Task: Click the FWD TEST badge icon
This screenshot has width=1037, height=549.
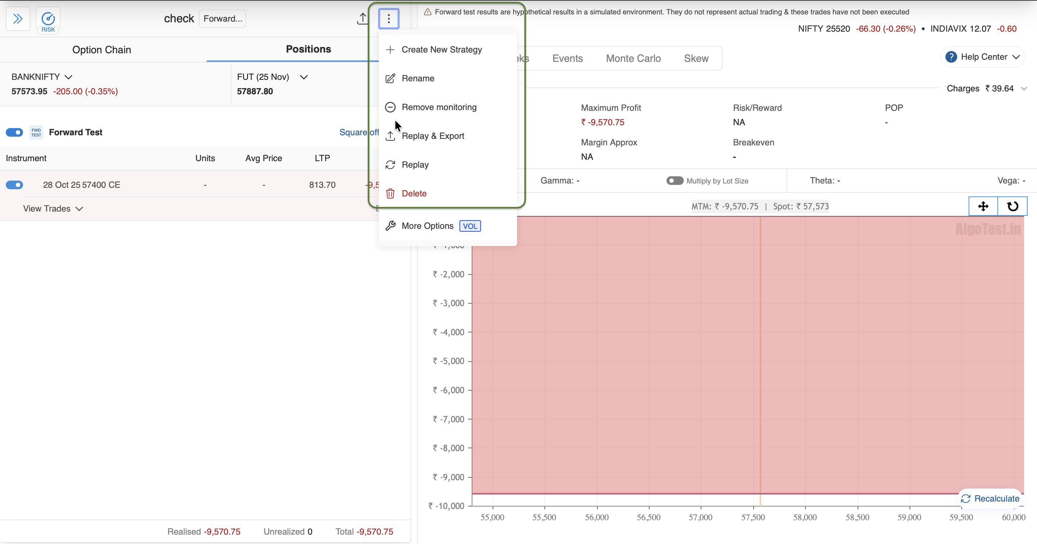Action: [36, 132]
